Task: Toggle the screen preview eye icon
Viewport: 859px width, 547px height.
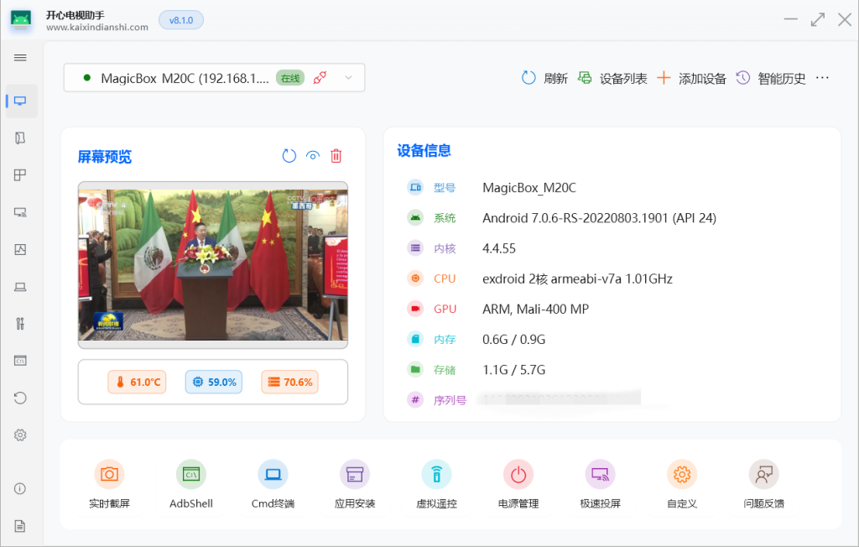Action: [313, 155]
